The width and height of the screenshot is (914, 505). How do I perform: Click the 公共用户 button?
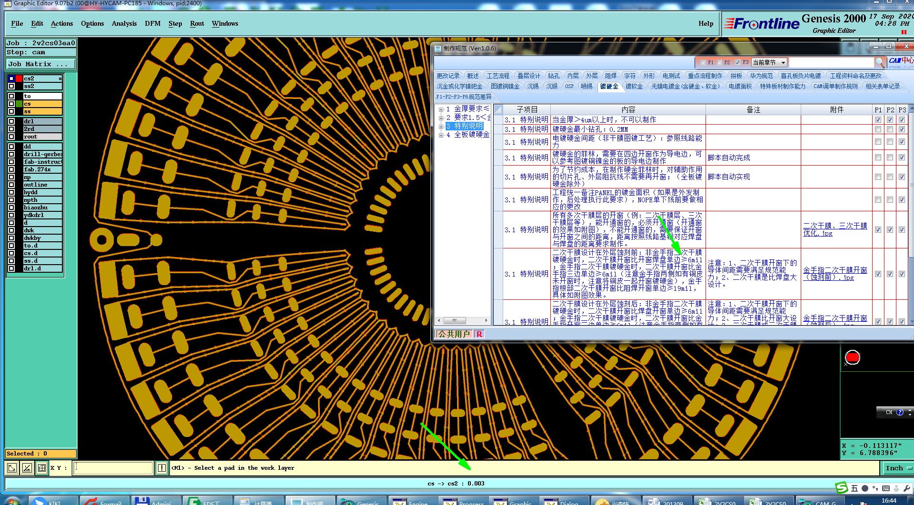click(454, 334)
